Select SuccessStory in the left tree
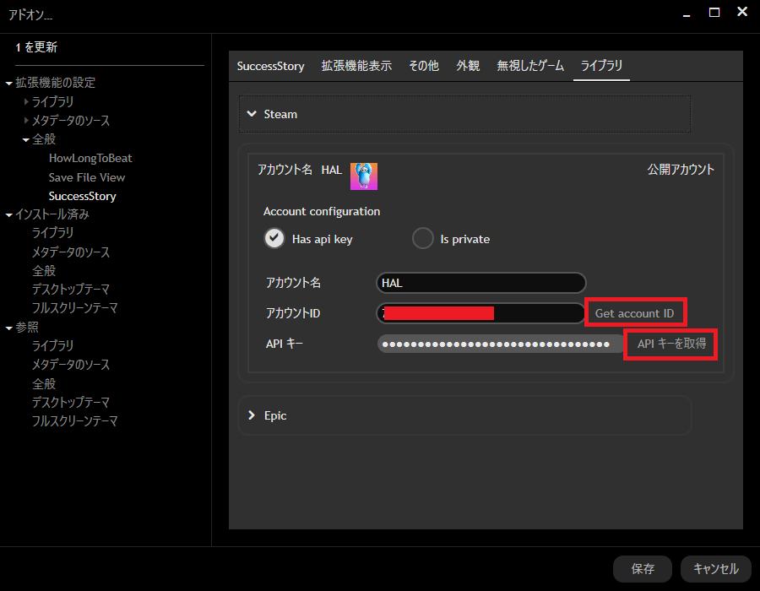 (83, 196)
